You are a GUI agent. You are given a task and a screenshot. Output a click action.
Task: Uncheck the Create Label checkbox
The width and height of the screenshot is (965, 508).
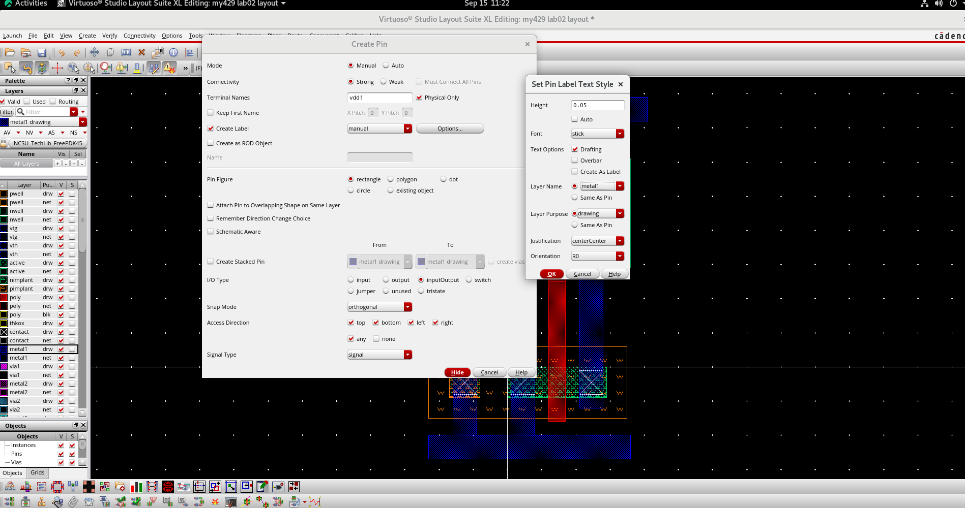pyautogui.click(x=211, y=129)
